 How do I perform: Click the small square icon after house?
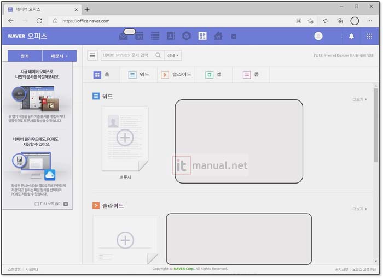pyautogui.click(x=234, y=37)
